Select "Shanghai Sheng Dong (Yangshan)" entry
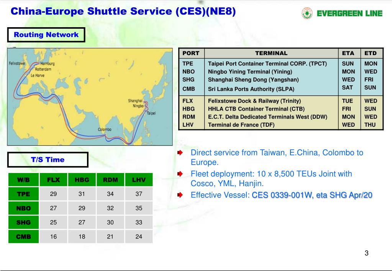This screenshot has width=392, height=271. coord(253,80)
